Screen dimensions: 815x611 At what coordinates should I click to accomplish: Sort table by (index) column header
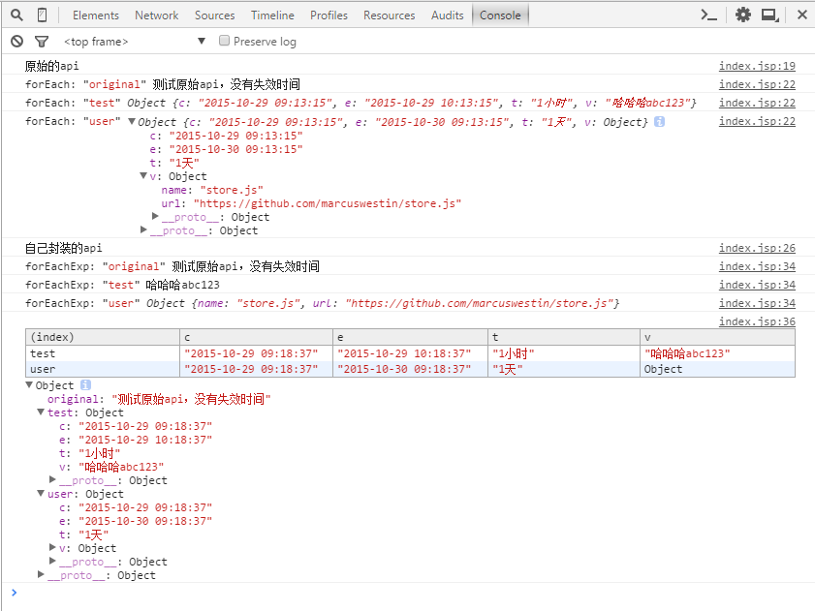point(103,337)
